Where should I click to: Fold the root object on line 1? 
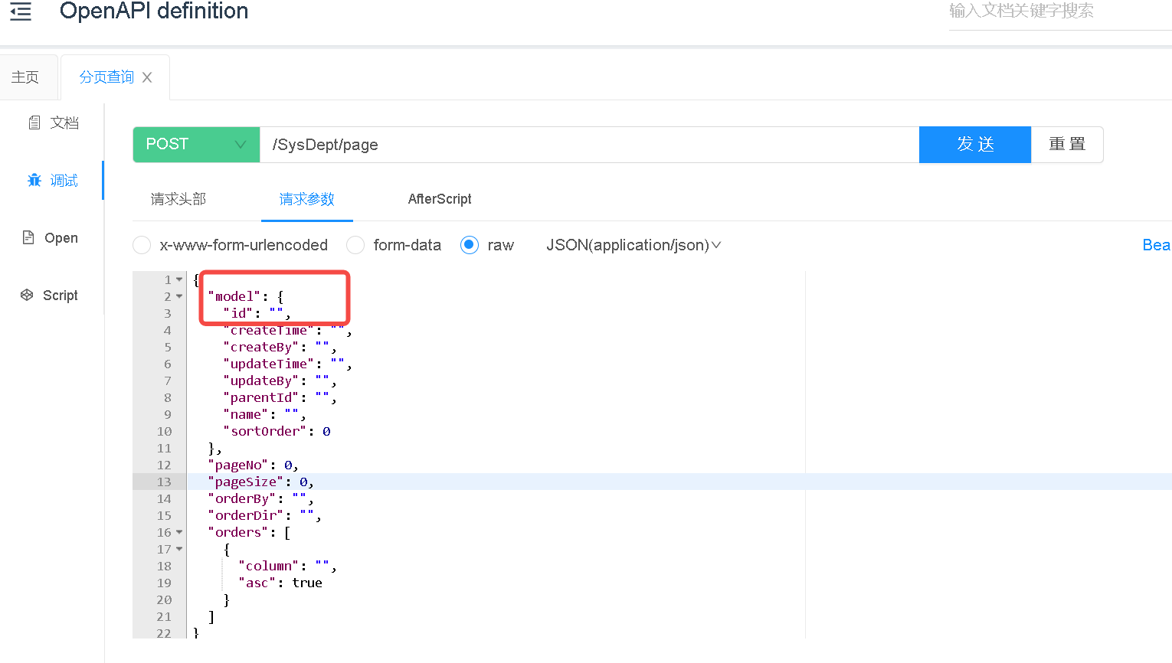(179, 279)
